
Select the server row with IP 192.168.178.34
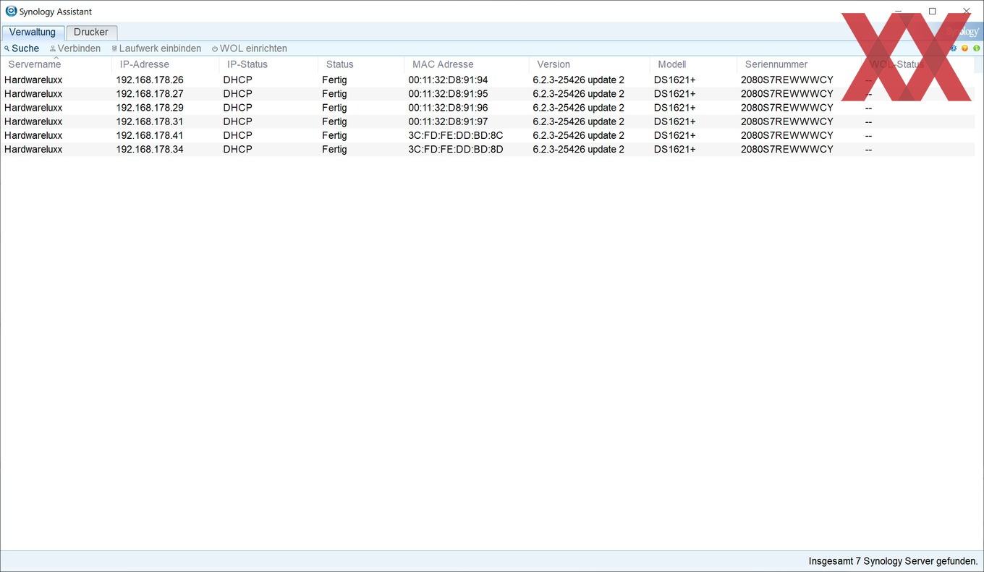coord(488,149)
